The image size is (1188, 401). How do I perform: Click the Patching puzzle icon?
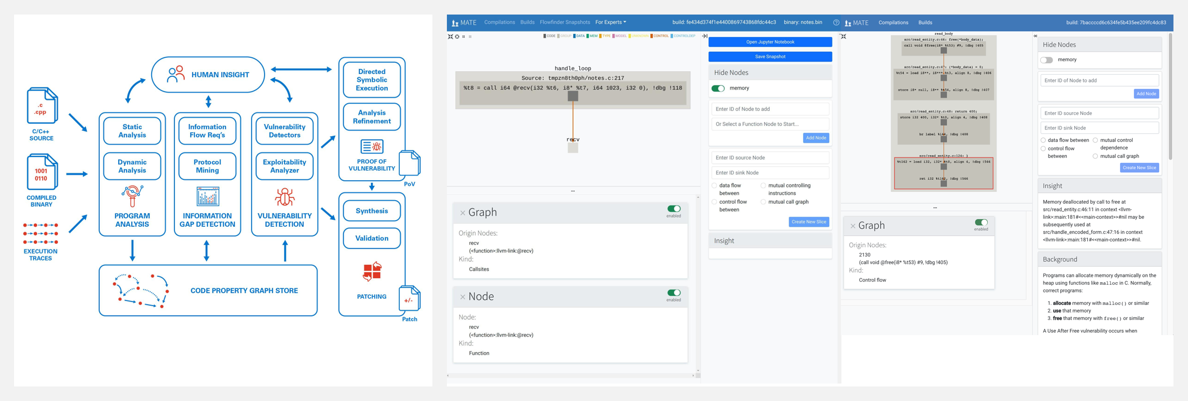pos(372,272)
